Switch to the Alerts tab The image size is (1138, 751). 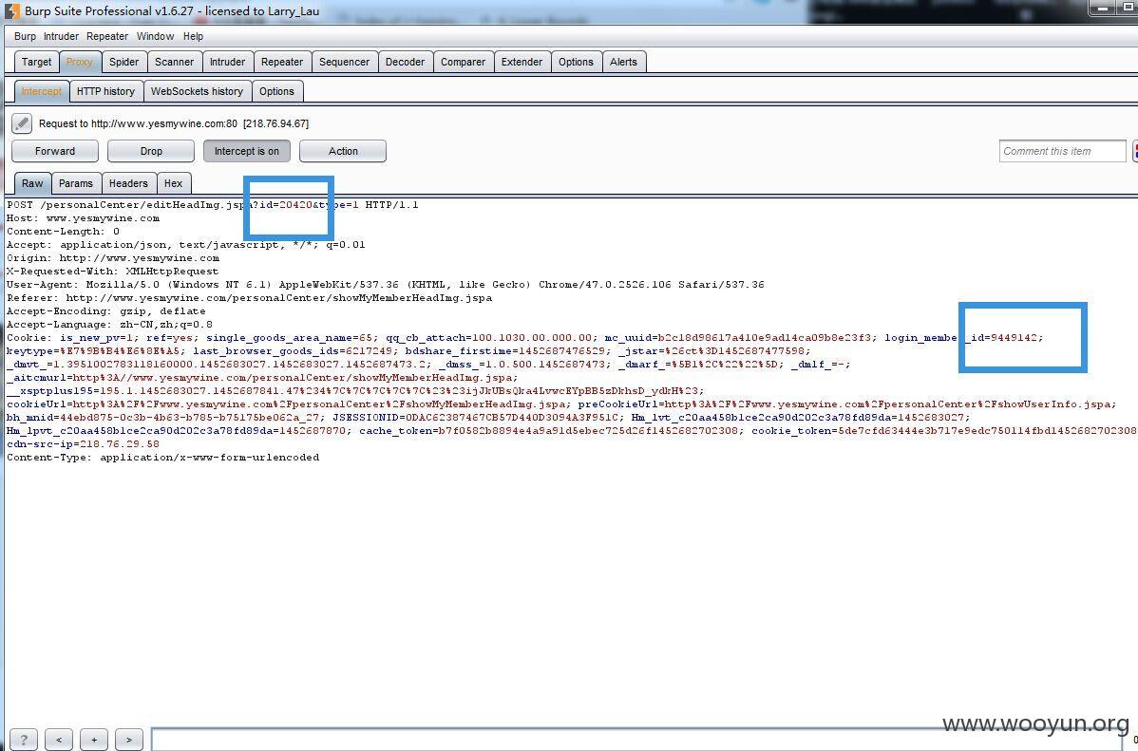[623, 62]
